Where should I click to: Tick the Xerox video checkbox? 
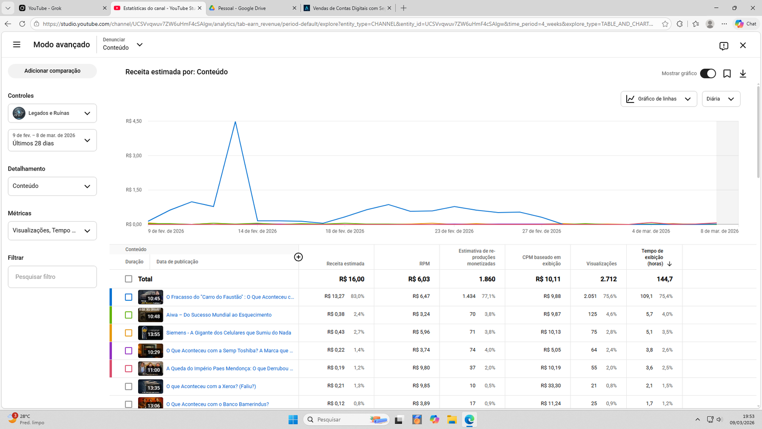129,387
